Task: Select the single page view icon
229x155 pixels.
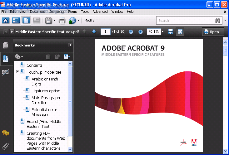Action: click(x=26, y=21)
